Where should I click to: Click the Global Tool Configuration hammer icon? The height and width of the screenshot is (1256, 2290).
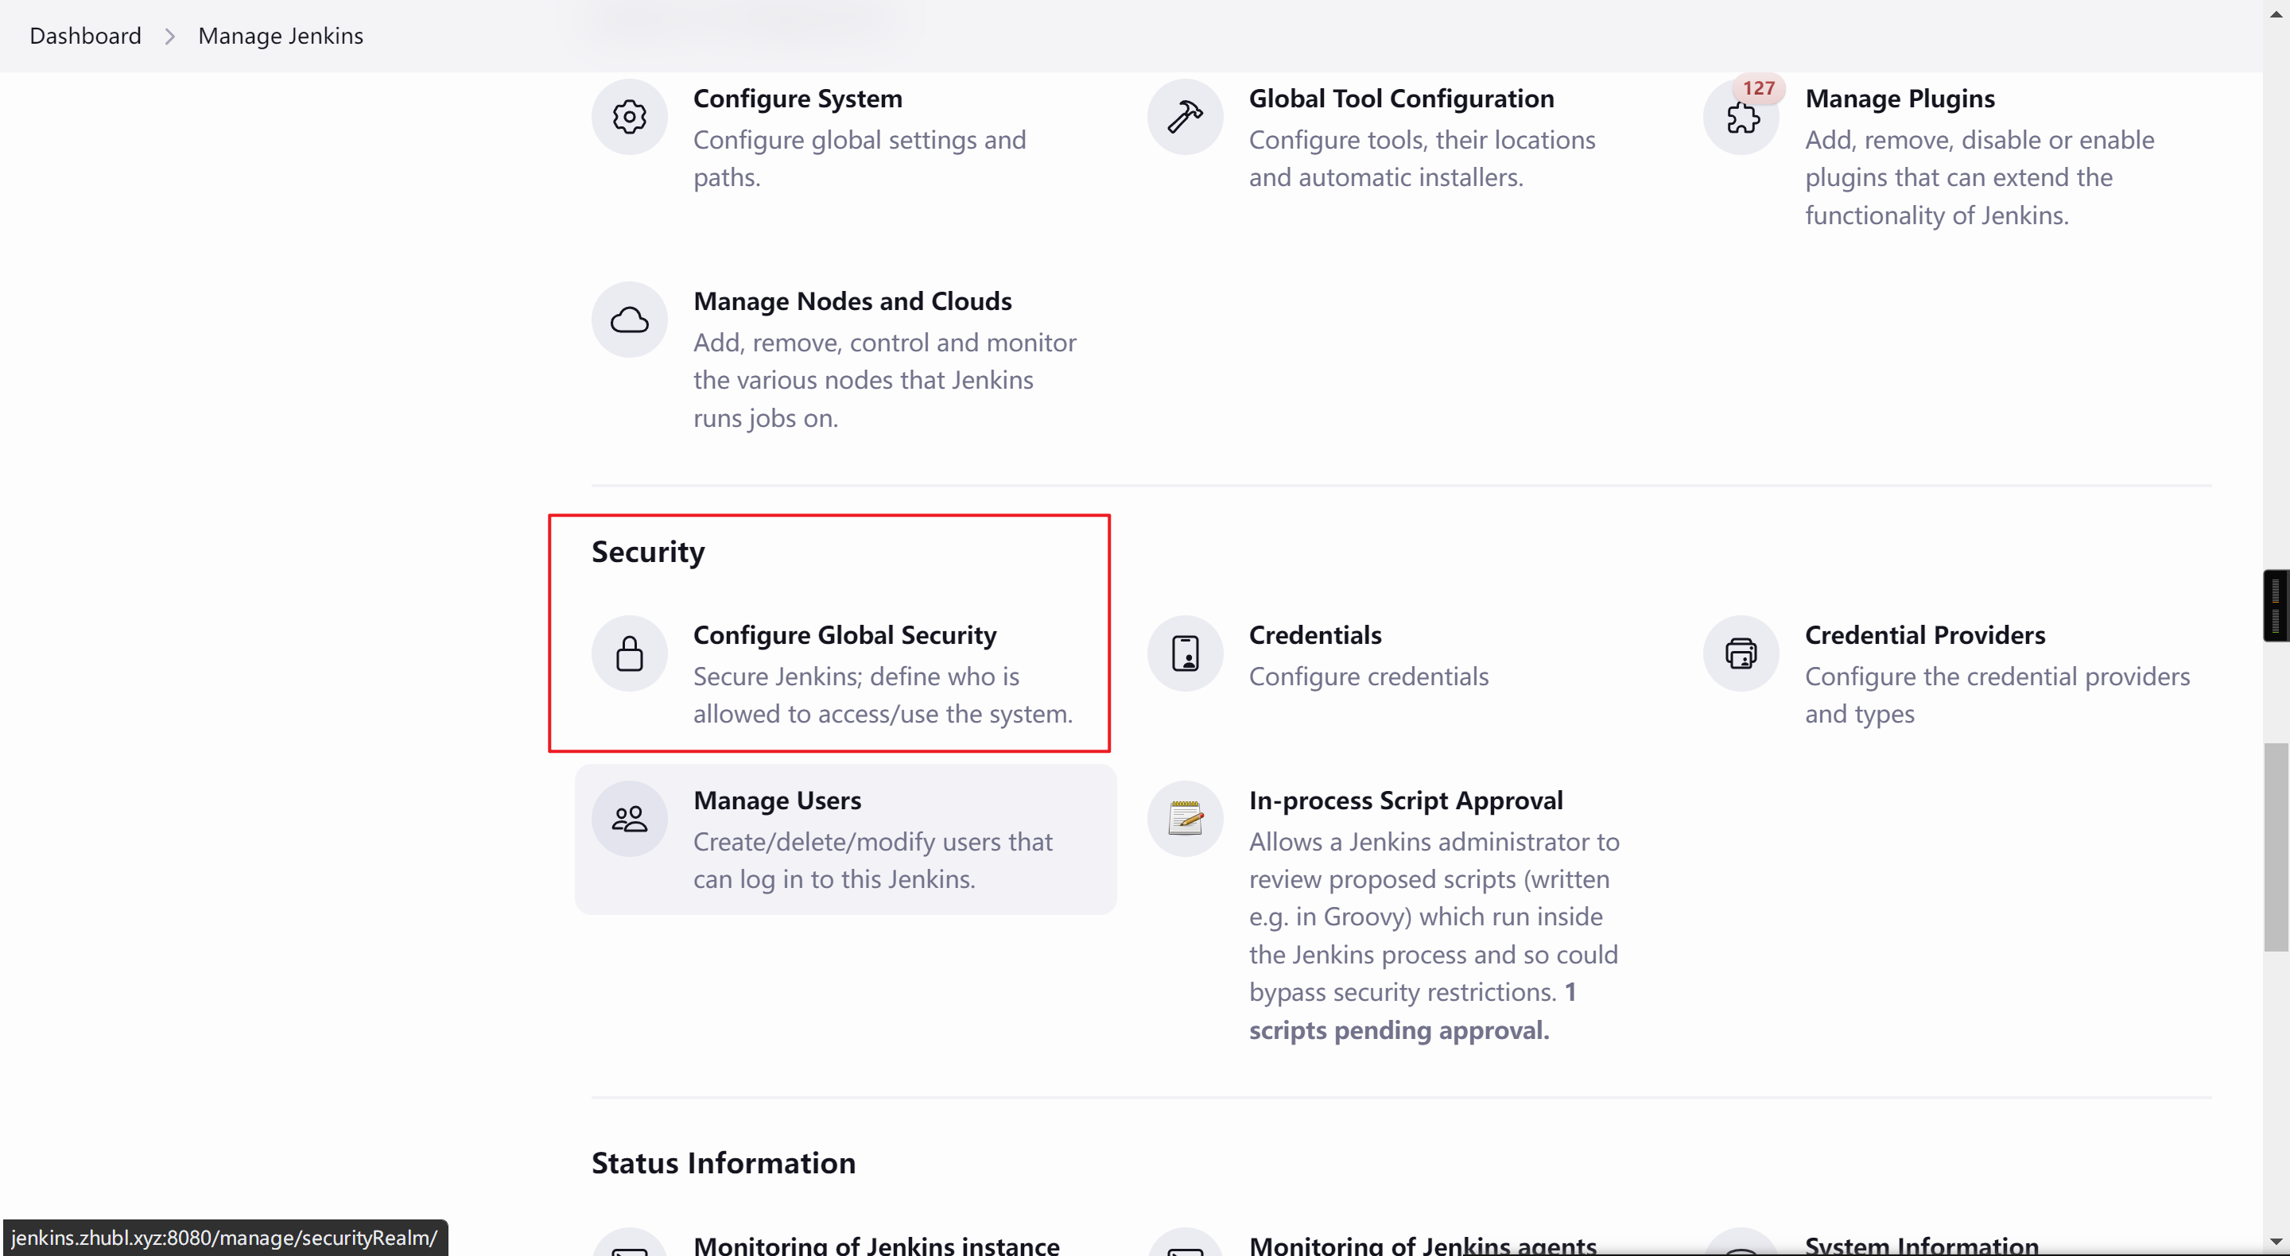tap(1185, 118)
